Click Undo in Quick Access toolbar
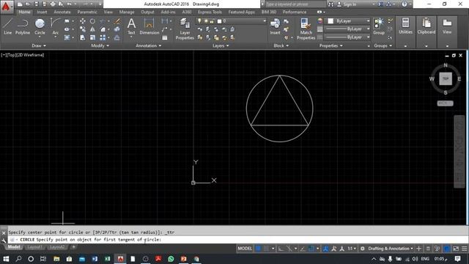The width and height of the screenshot is (469, 264). pyautogui.click(x=70, y=4)
